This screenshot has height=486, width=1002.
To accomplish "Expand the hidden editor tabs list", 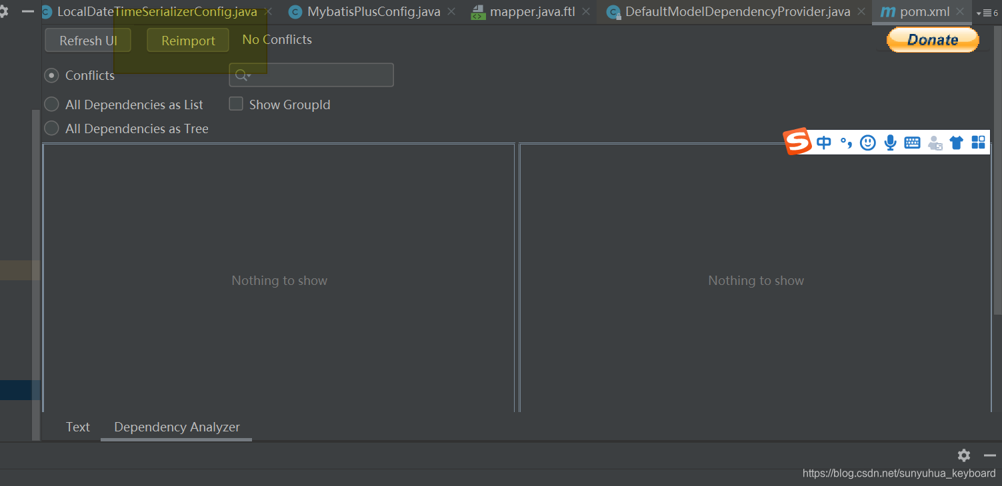I will coord(987,13).
